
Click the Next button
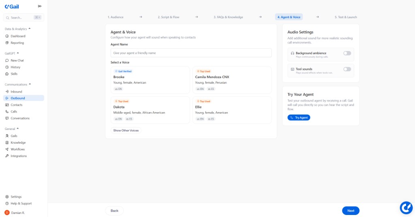click(351, 211)
